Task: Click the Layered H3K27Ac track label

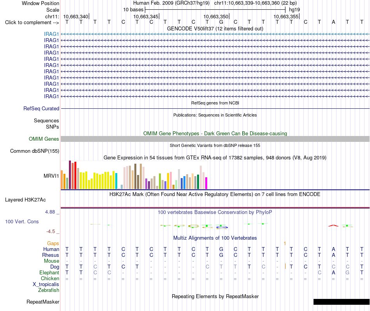Action: pos(25,200)
